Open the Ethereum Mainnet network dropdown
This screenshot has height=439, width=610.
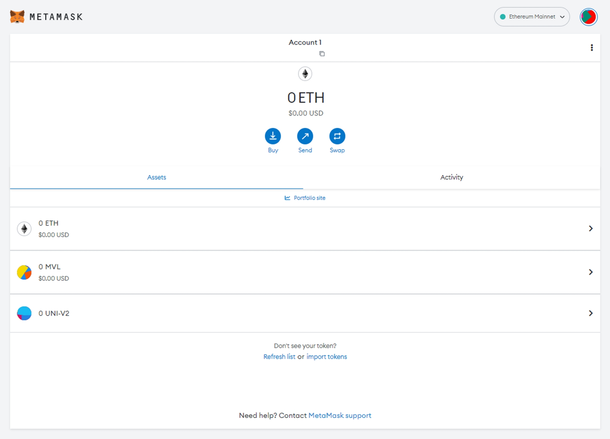coord(532,17)
